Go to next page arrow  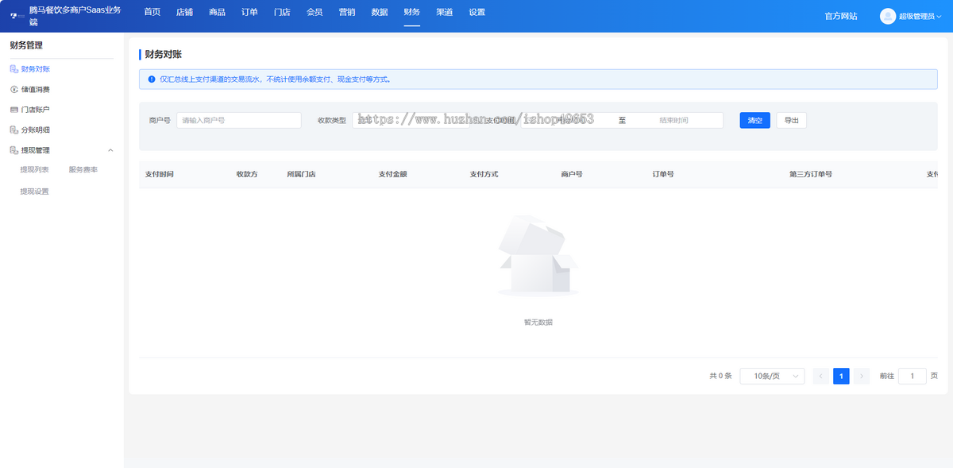[x=862, y=376]
